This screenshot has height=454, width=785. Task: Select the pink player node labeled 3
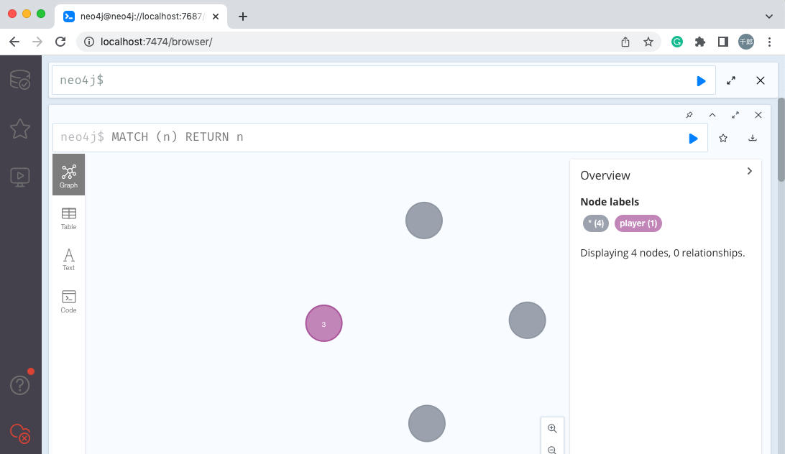(x=324, y=323)
